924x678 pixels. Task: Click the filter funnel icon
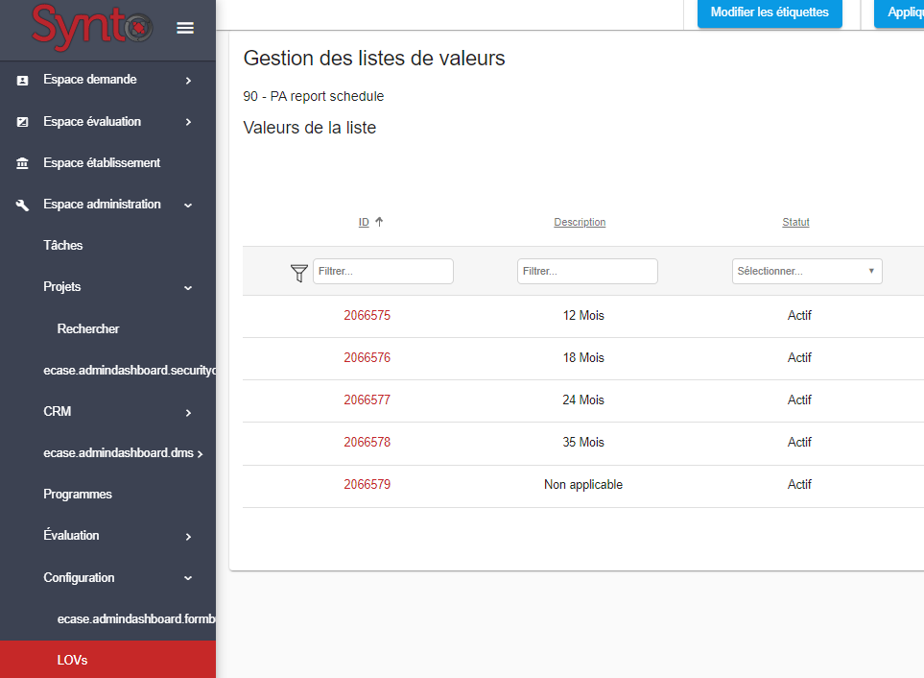(x=298, y=273)
